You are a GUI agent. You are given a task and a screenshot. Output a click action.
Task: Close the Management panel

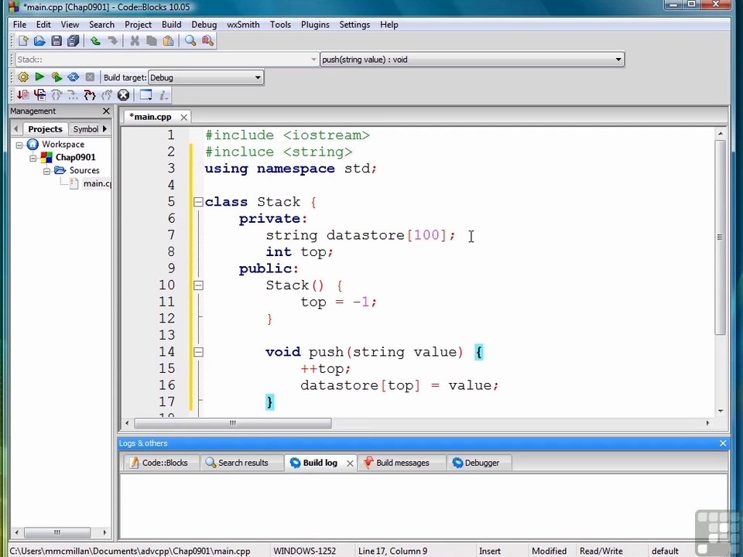pyautogui.click(x=106, y=111)
